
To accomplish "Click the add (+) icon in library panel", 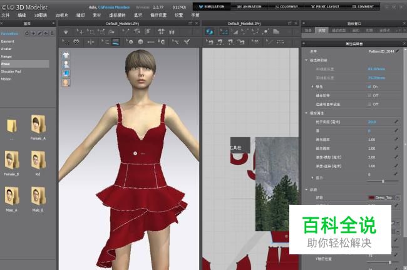I will [33, 32].
